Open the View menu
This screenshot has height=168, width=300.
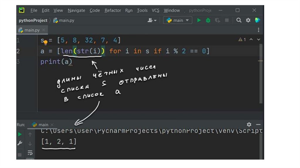(x=58, y=10)
